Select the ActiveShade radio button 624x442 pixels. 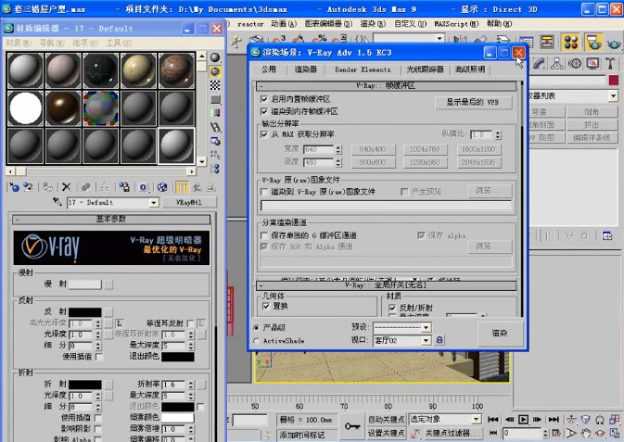(256, 341)
